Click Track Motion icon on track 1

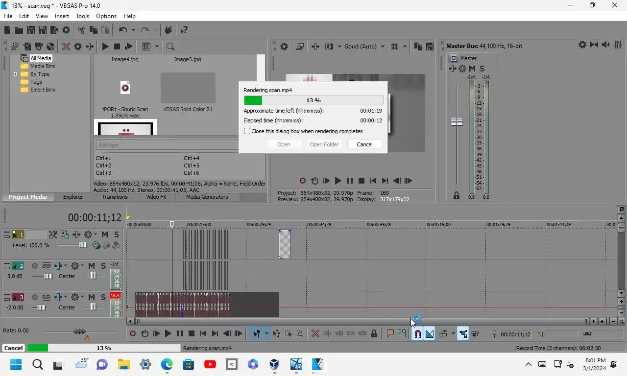(x=65, y=235)
